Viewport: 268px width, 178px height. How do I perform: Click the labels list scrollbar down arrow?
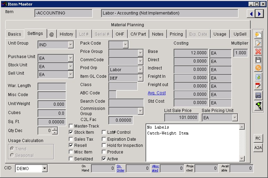[242, 159]
